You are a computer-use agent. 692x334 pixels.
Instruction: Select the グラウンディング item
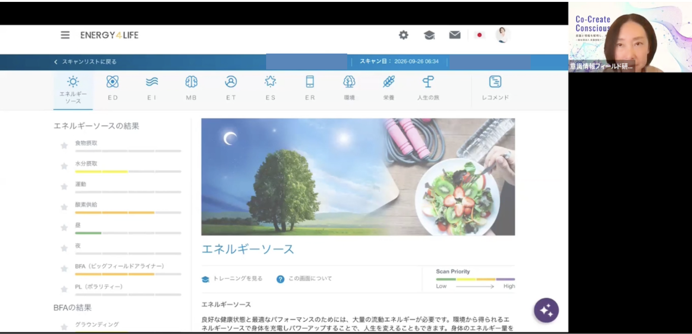97,324
